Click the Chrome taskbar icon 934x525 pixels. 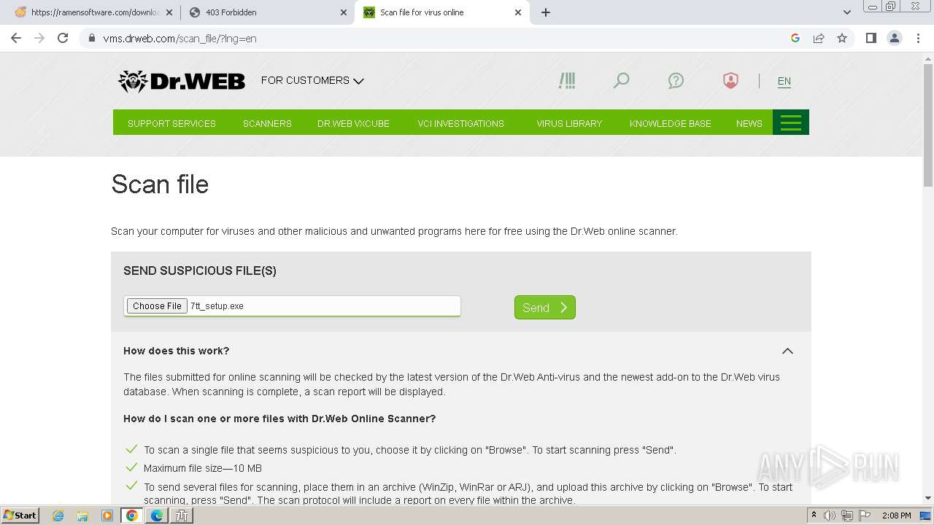(132, 516)
